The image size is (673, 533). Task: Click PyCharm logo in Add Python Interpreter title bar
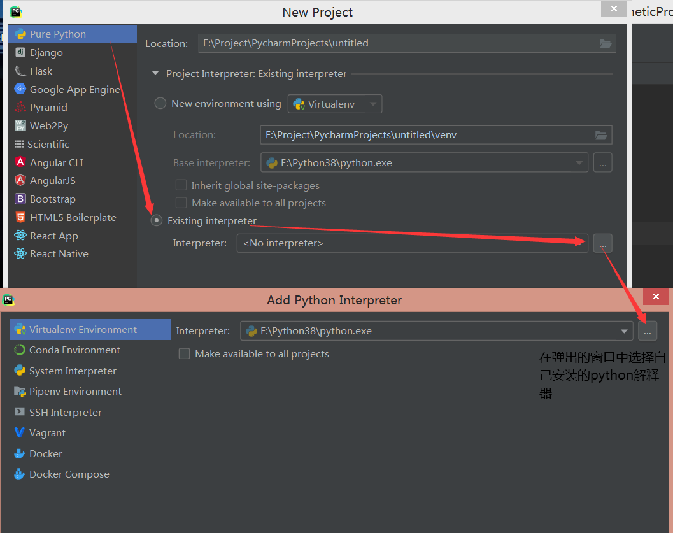(8, 299)
